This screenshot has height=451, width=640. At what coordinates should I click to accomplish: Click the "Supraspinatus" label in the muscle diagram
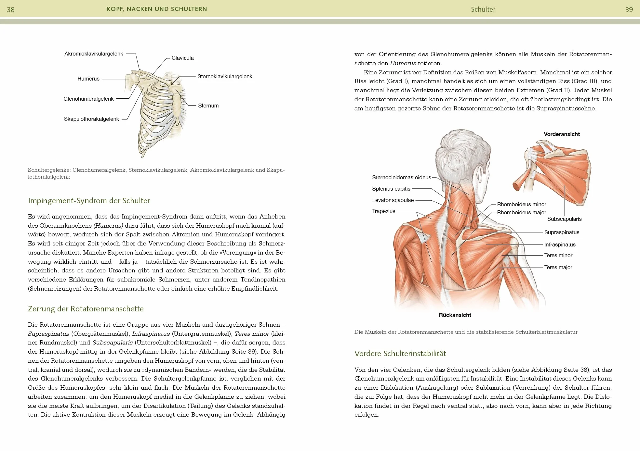point(562,232)
